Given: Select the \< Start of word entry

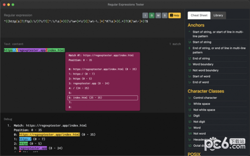Looking at the screenshot, I should (217, 77).
